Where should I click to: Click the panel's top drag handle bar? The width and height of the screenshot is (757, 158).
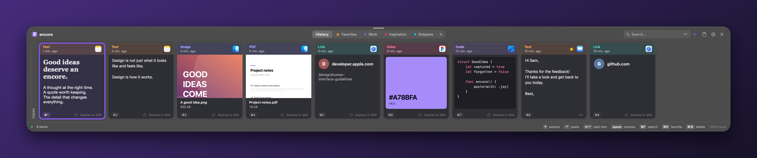pyautogui.click(x=378, y=28)
